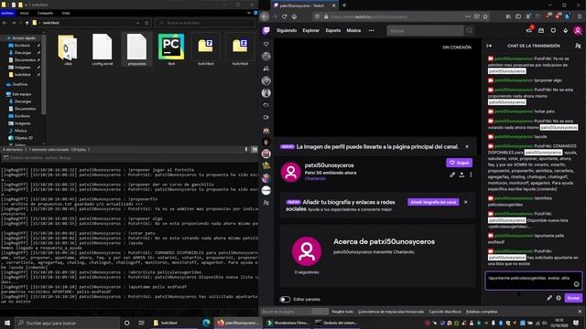
Task: Open the Vista ribbon tab
Action: [66, 13]
